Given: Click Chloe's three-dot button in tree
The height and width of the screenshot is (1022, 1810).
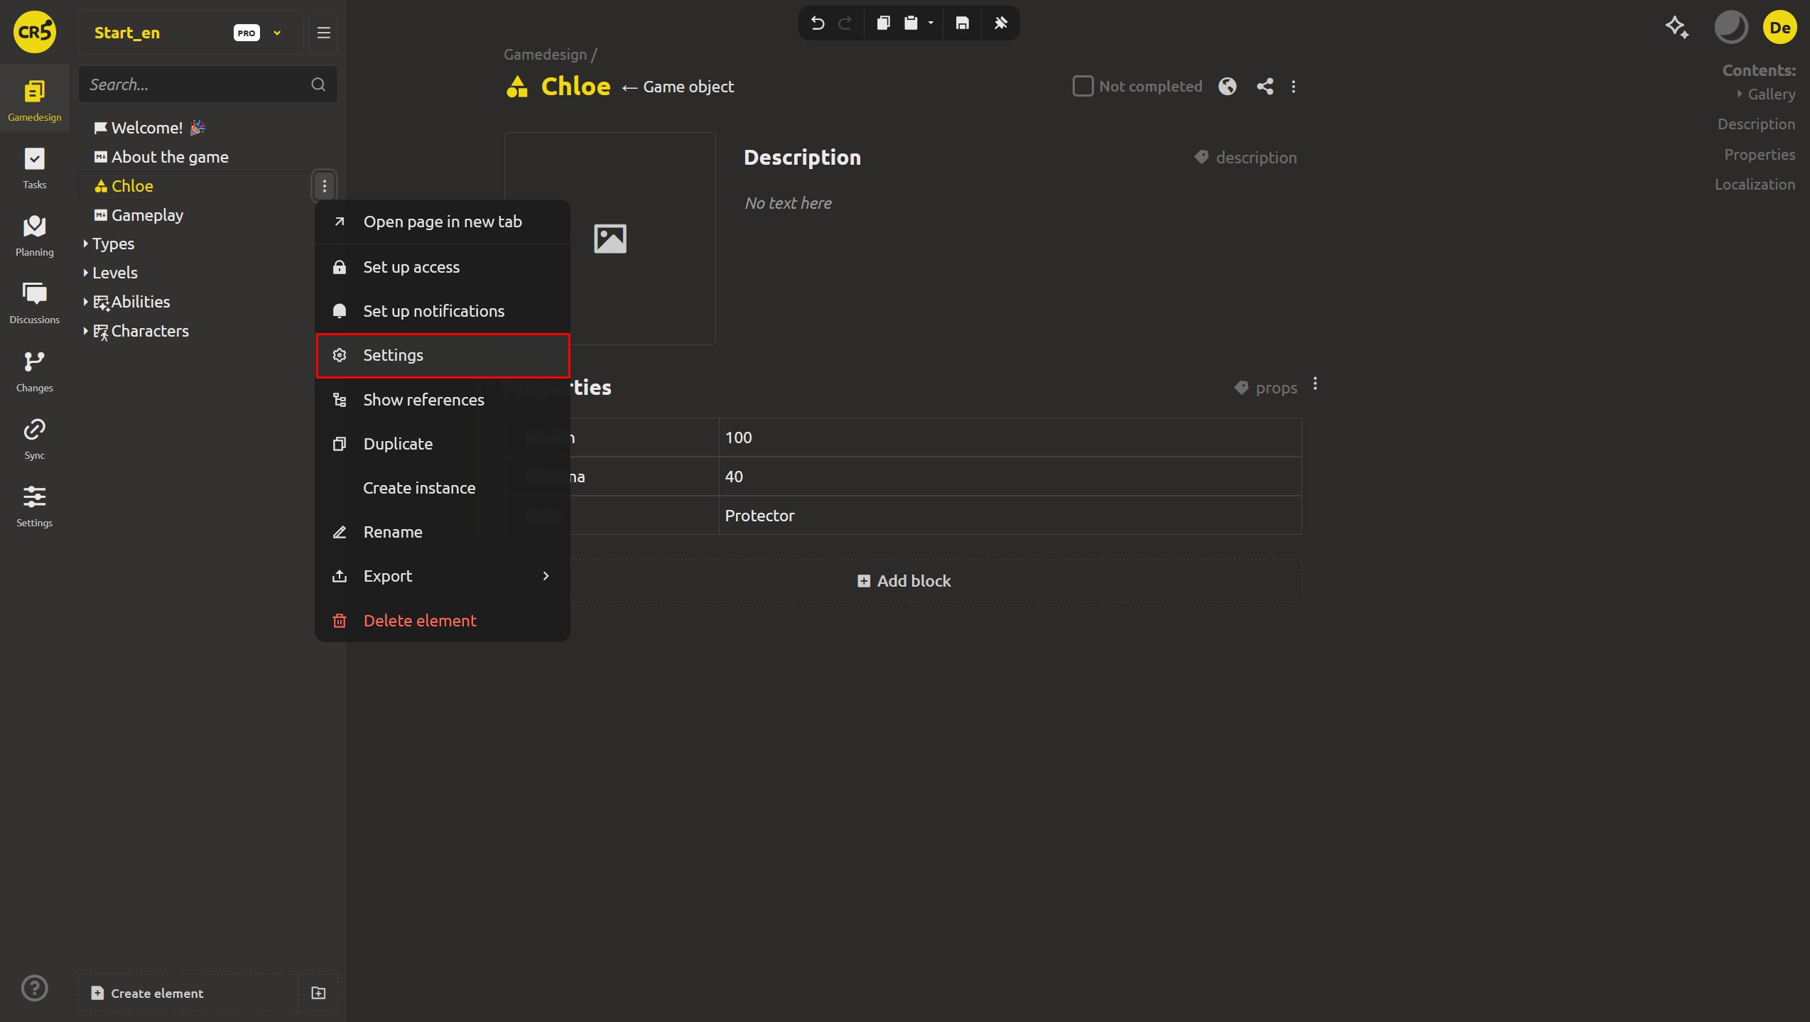Looking at the screenshot, I should [325, 186].
